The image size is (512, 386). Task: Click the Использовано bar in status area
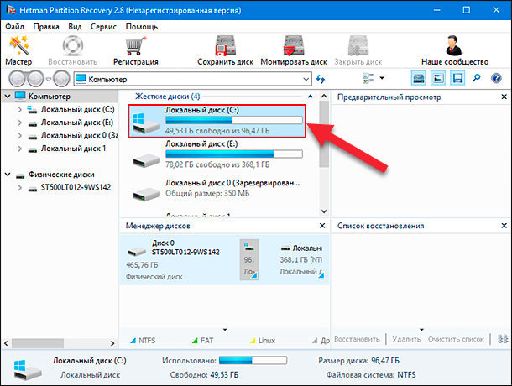pyautogui.click(x=253, y=360)
